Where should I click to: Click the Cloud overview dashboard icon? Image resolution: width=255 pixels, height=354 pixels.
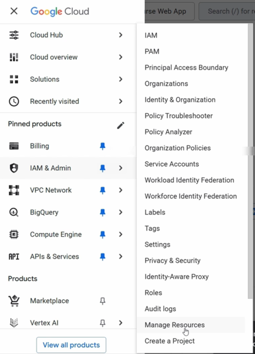coord(14,57)
